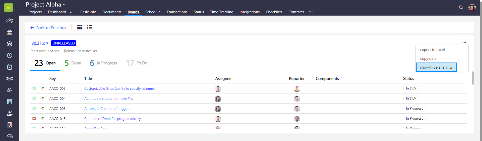This screenshot has width=482, height=141.
Task: Go to the Schedule tab
Action: (x=153, y=12)
